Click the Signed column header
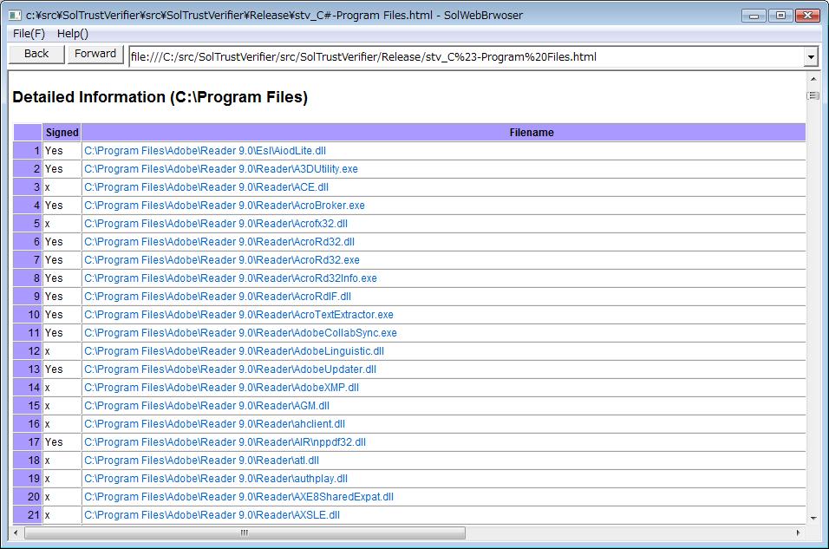 (62, 132)
